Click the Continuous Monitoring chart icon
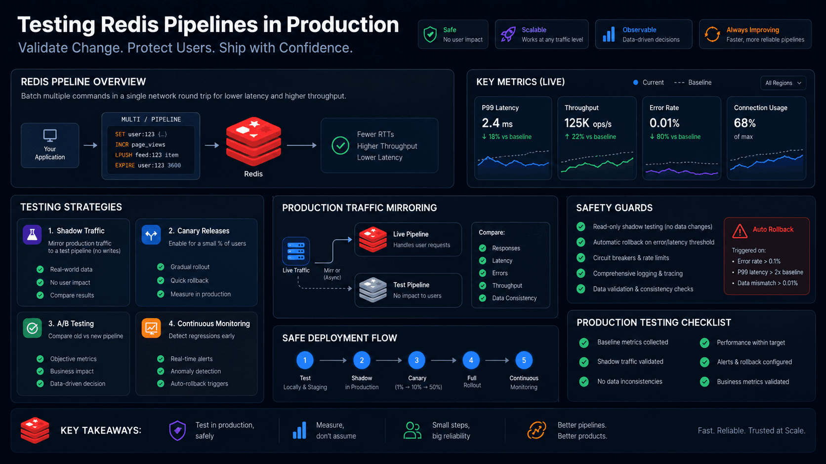Viewport: 826px width, 464px height. [151, 328]
